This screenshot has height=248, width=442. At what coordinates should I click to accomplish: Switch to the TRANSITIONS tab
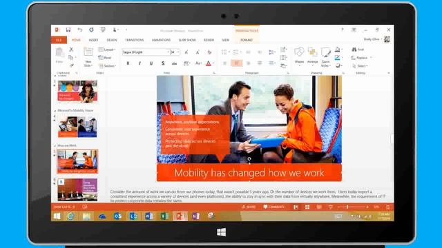pos(135,40)
